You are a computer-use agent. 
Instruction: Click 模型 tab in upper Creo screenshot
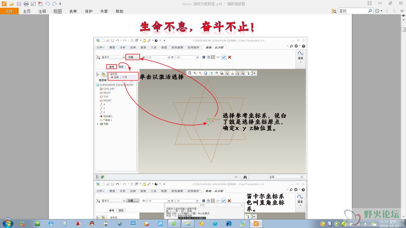(x=112, y=47)
